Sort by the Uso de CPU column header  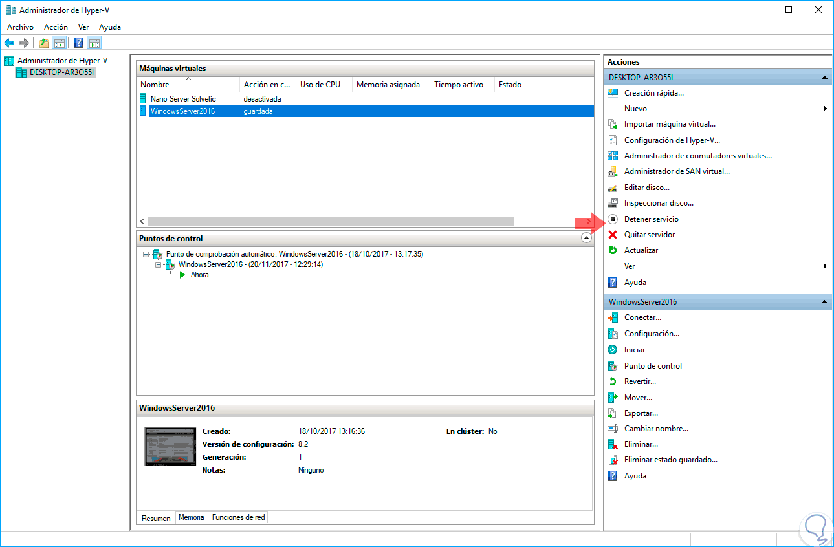click(324, 85)
